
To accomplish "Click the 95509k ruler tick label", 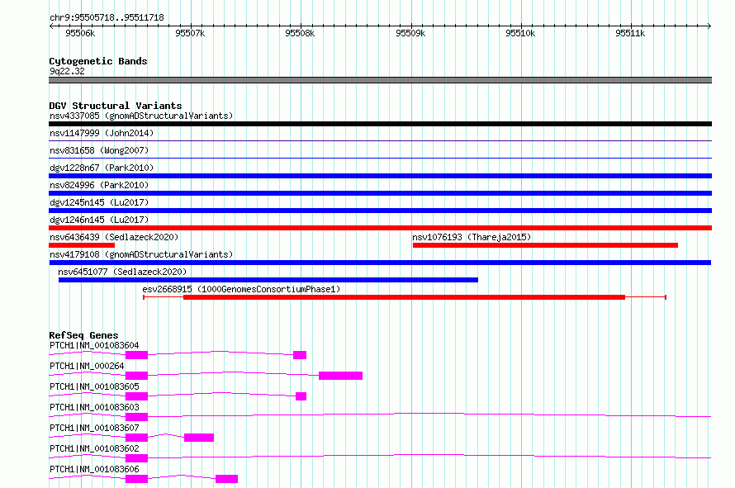I will (410, 33).
